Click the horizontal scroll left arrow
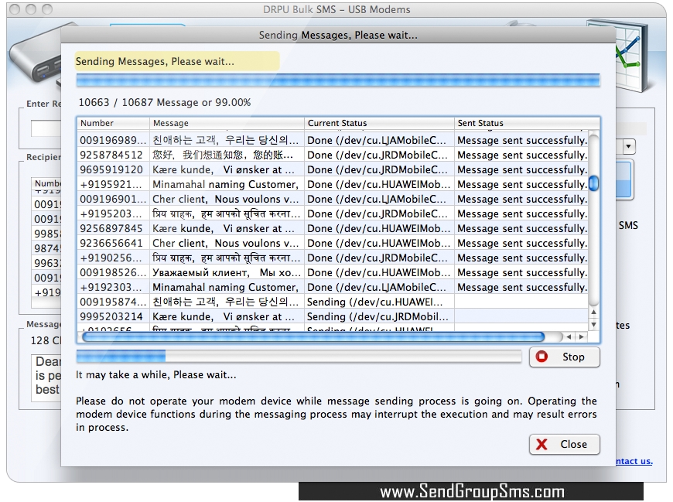Screen dimensions: 673x502 tap(569, 337)
